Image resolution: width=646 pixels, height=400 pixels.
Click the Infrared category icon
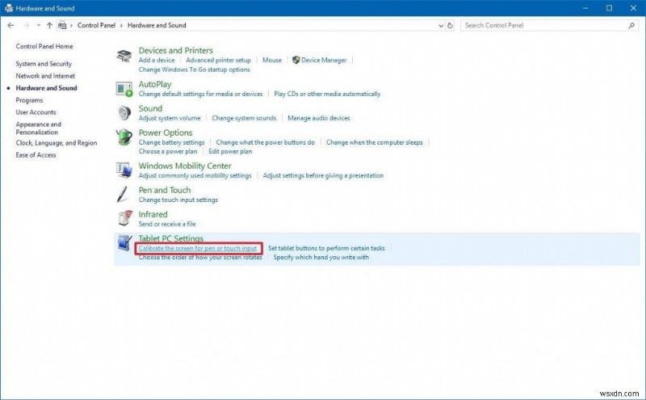125,218
